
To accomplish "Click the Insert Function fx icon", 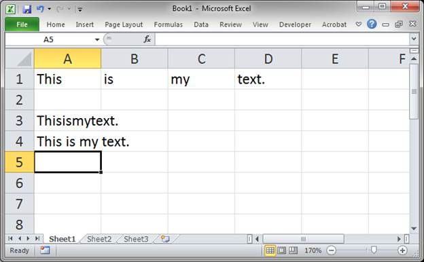I will coord(147,39).
